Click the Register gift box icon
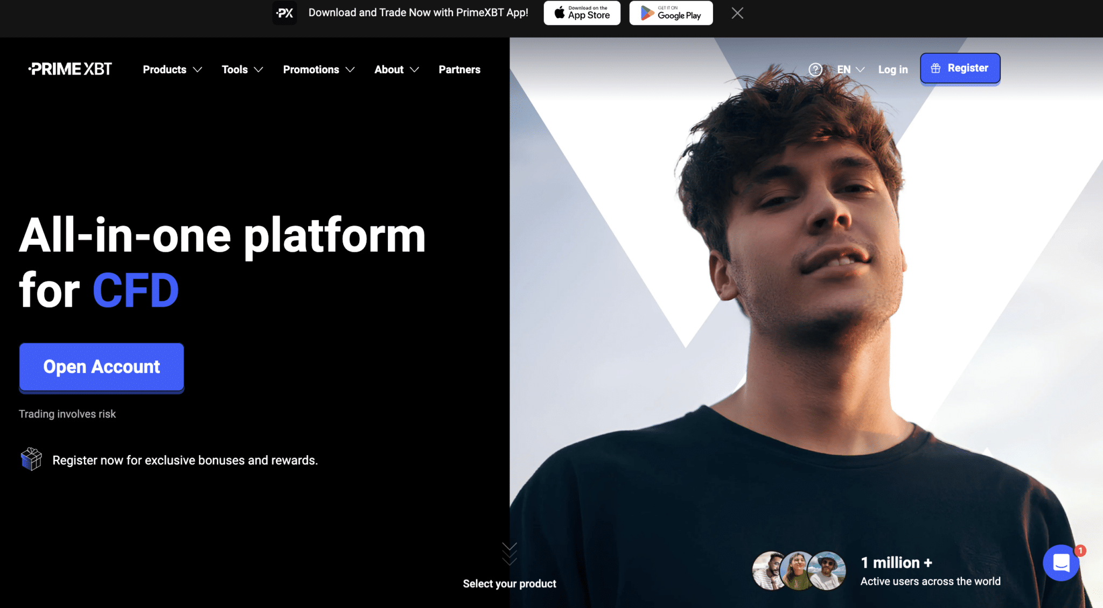The height and width of the screenshot is (608, 1103). click(x=935, y=67)
